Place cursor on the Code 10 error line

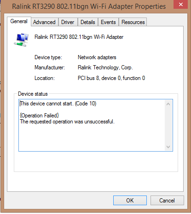[58, 104]
